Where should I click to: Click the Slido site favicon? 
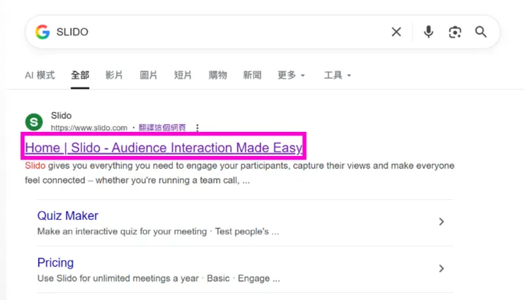coord(34,121)
